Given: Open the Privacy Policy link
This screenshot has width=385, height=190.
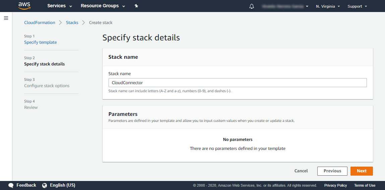Looking at the screenshot, I should click(x=335, y=185).
